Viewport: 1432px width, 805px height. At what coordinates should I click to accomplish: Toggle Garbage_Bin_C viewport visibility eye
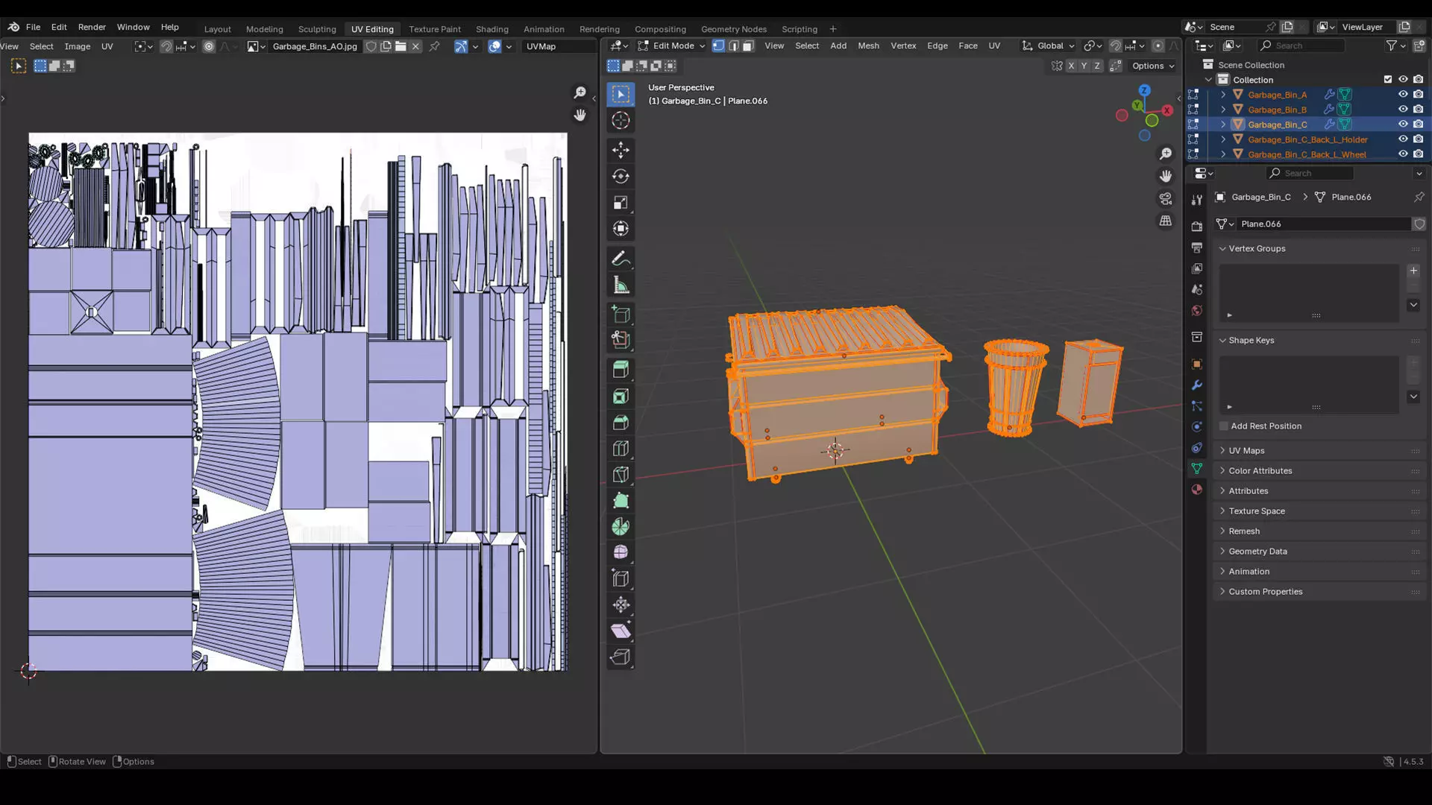[x=1403, y=124]
